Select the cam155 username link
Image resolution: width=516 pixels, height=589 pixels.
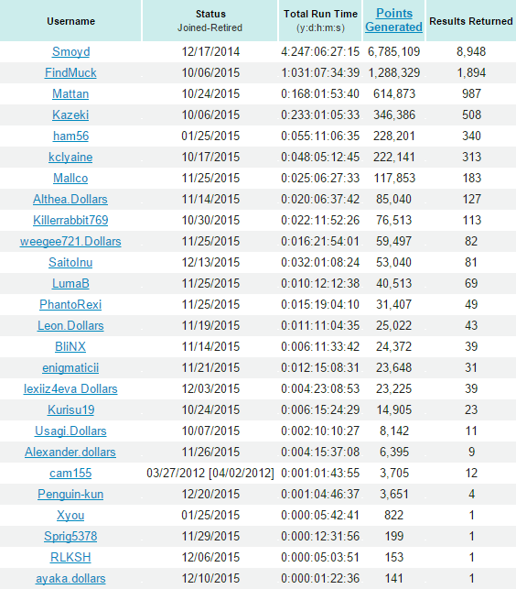pyautogui.click(x=70, y=473)
